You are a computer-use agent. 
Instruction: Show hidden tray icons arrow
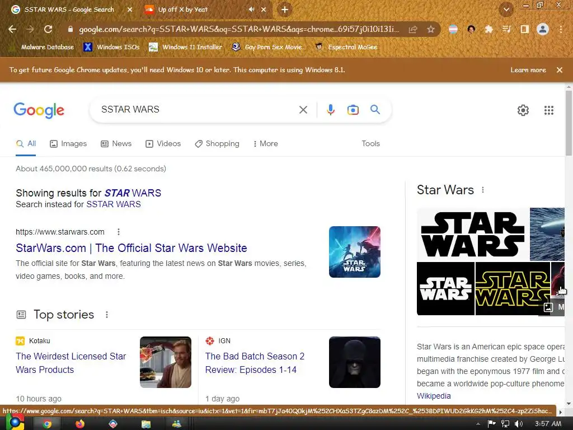click(478, 424)
